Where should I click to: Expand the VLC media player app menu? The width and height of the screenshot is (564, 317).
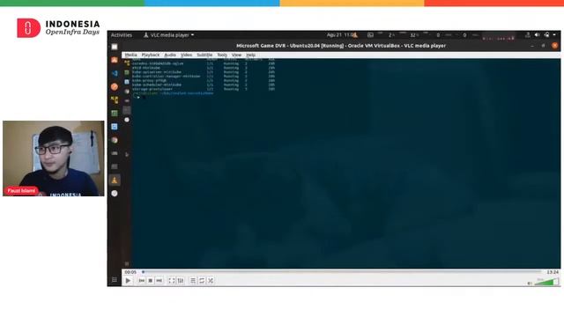click(x=168, y=35)
